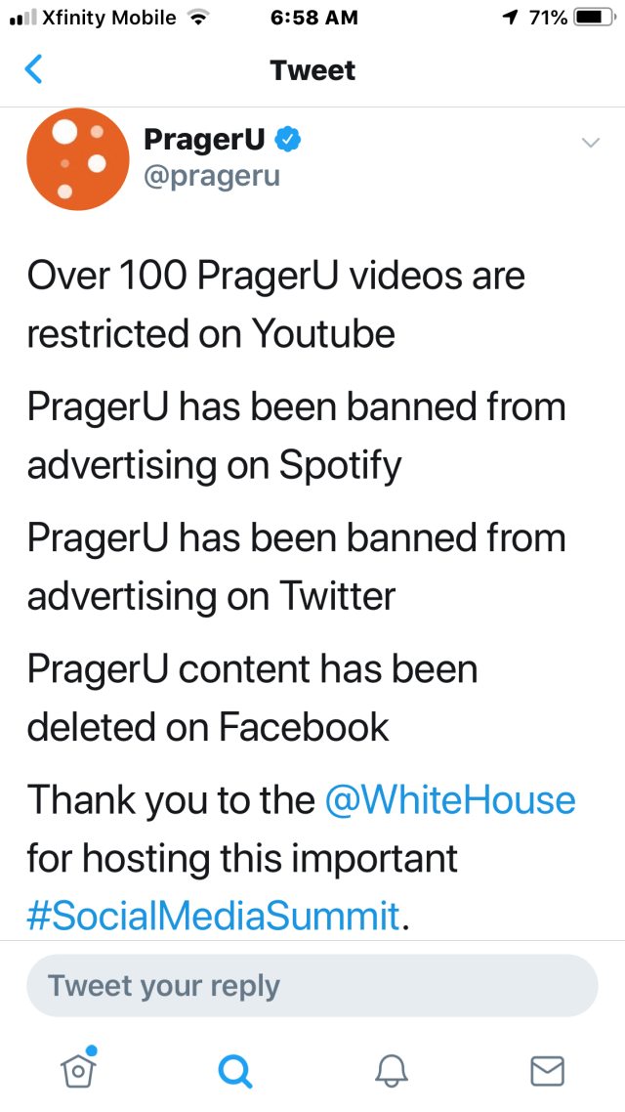Tap the 6:58 AM clock
Image resolution: width=625 pixels, height=1112 pixels.
click(312, 18)
